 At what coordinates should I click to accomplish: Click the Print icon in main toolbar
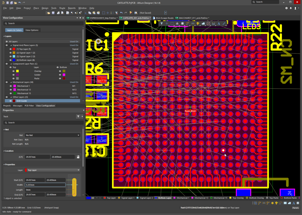tap(58, 13)
